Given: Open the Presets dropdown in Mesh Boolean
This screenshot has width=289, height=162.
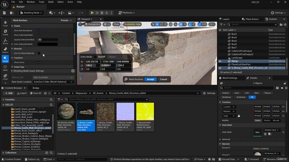Looking at the screenshot, I should 66,20.
